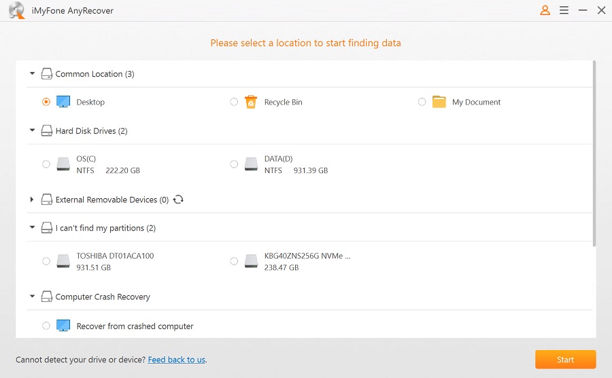Open the Feed back to us link

point(176,360)
